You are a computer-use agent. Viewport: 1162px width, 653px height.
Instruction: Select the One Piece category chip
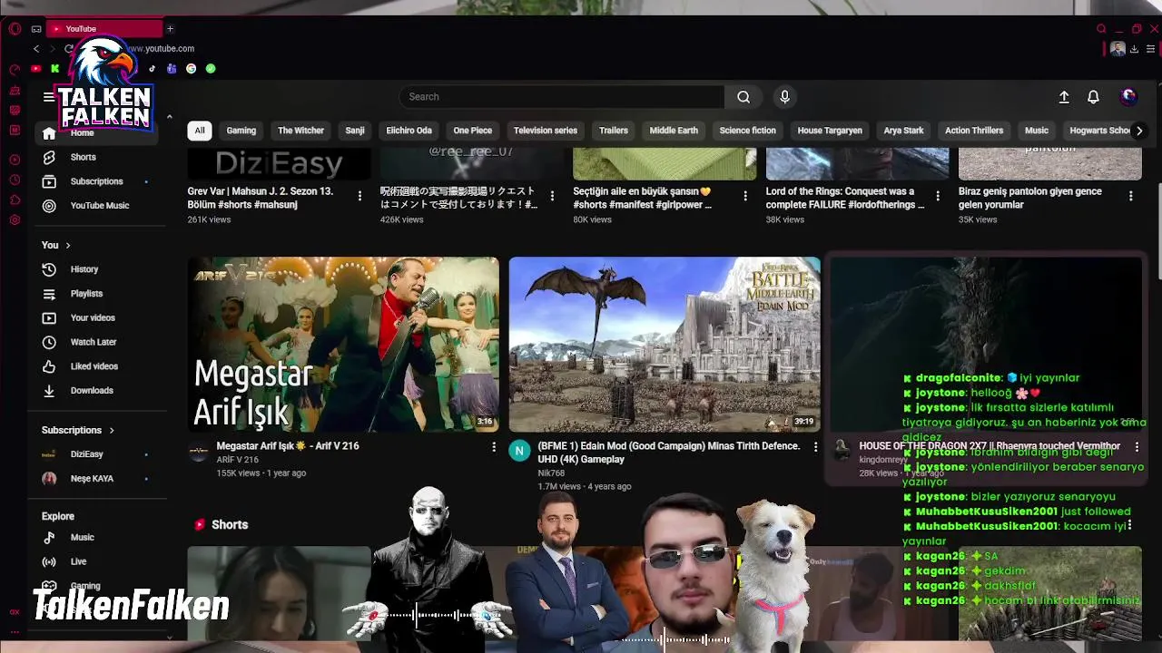click(x=472, y=131)
